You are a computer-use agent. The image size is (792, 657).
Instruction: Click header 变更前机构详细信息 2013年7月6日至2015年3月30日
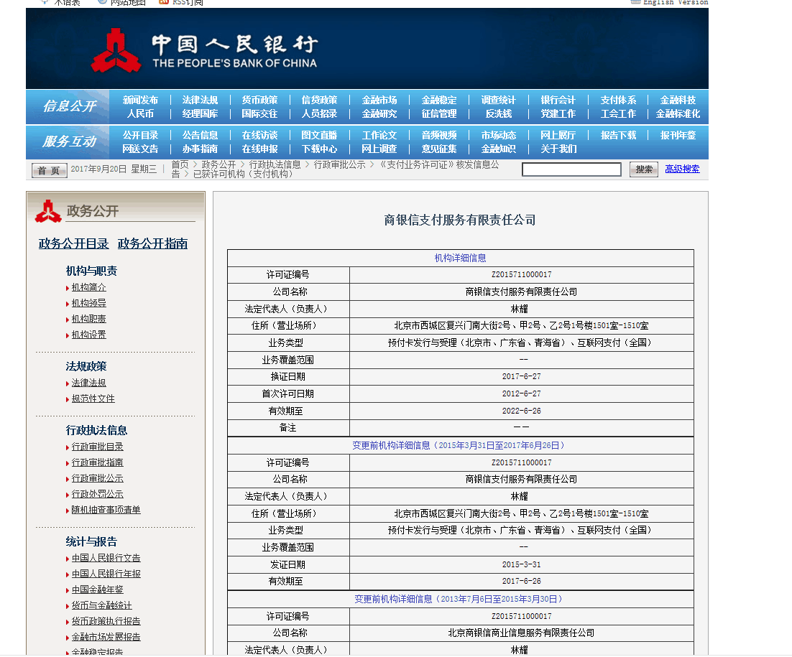coord(461,599)
